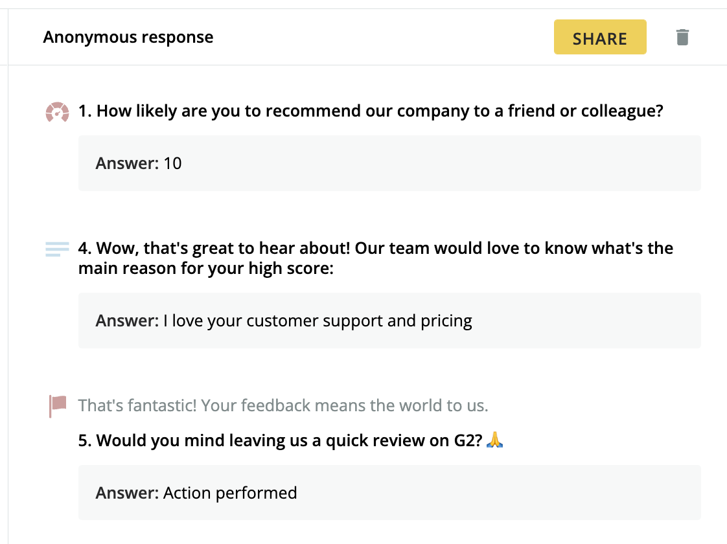The height and width of the screenshot is (544, 727).
Task: Click the G2 quick review question text
Action: [281, 441]
